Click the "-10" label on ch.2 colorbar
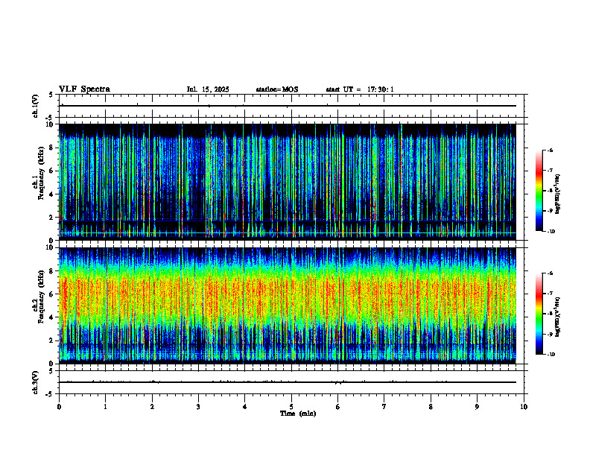The height and width of the screenshot is (456, 590). click(x=551, y=355)
